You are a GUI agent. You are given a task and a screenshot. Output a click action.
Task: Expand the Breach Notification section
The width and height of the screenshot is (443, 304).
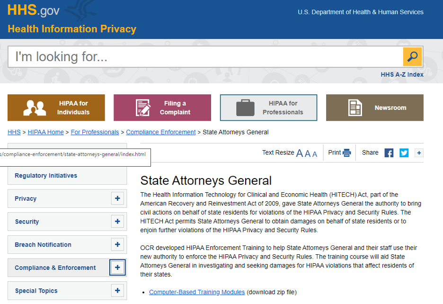(117, 244)
